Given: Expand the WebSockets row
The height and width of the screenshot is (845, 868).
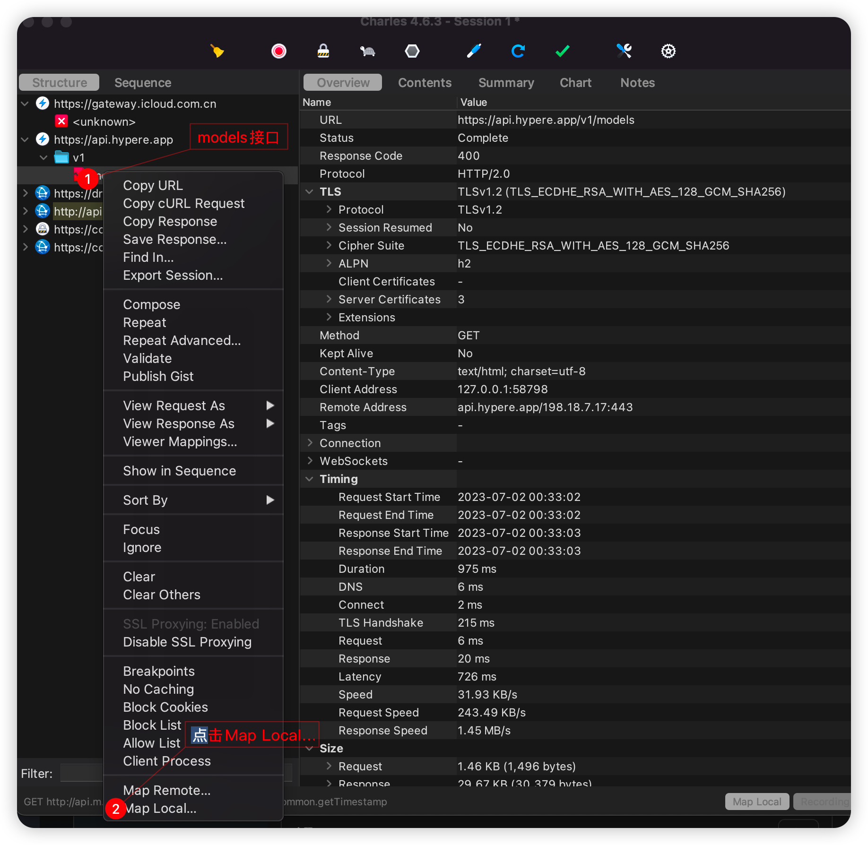Looking at the screenshot, I should (x=310, y=461).
